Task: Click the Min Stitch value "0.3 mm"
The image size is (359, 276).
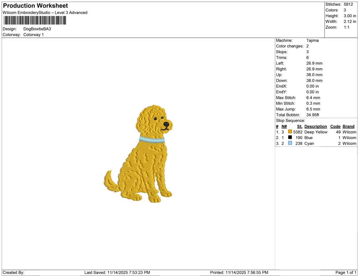Action: tap(313, 103)
